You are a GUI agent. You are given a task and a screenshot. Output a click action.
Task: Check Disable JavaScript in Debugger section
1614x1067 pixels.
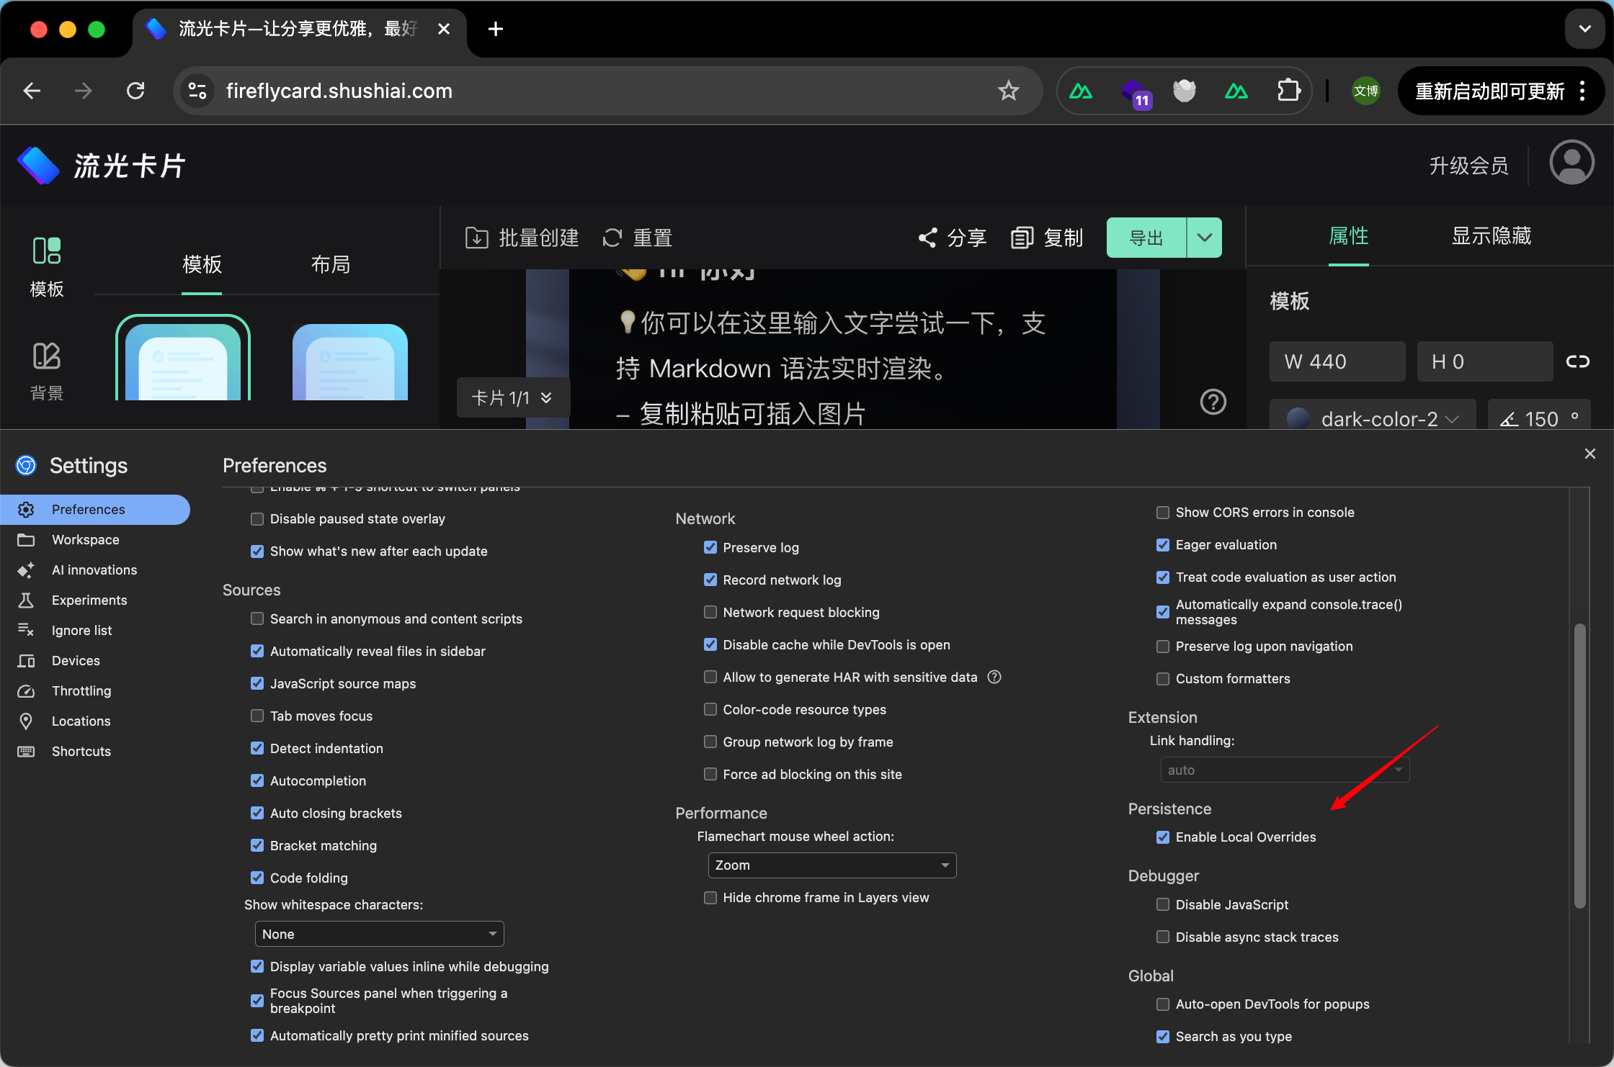1162,904
